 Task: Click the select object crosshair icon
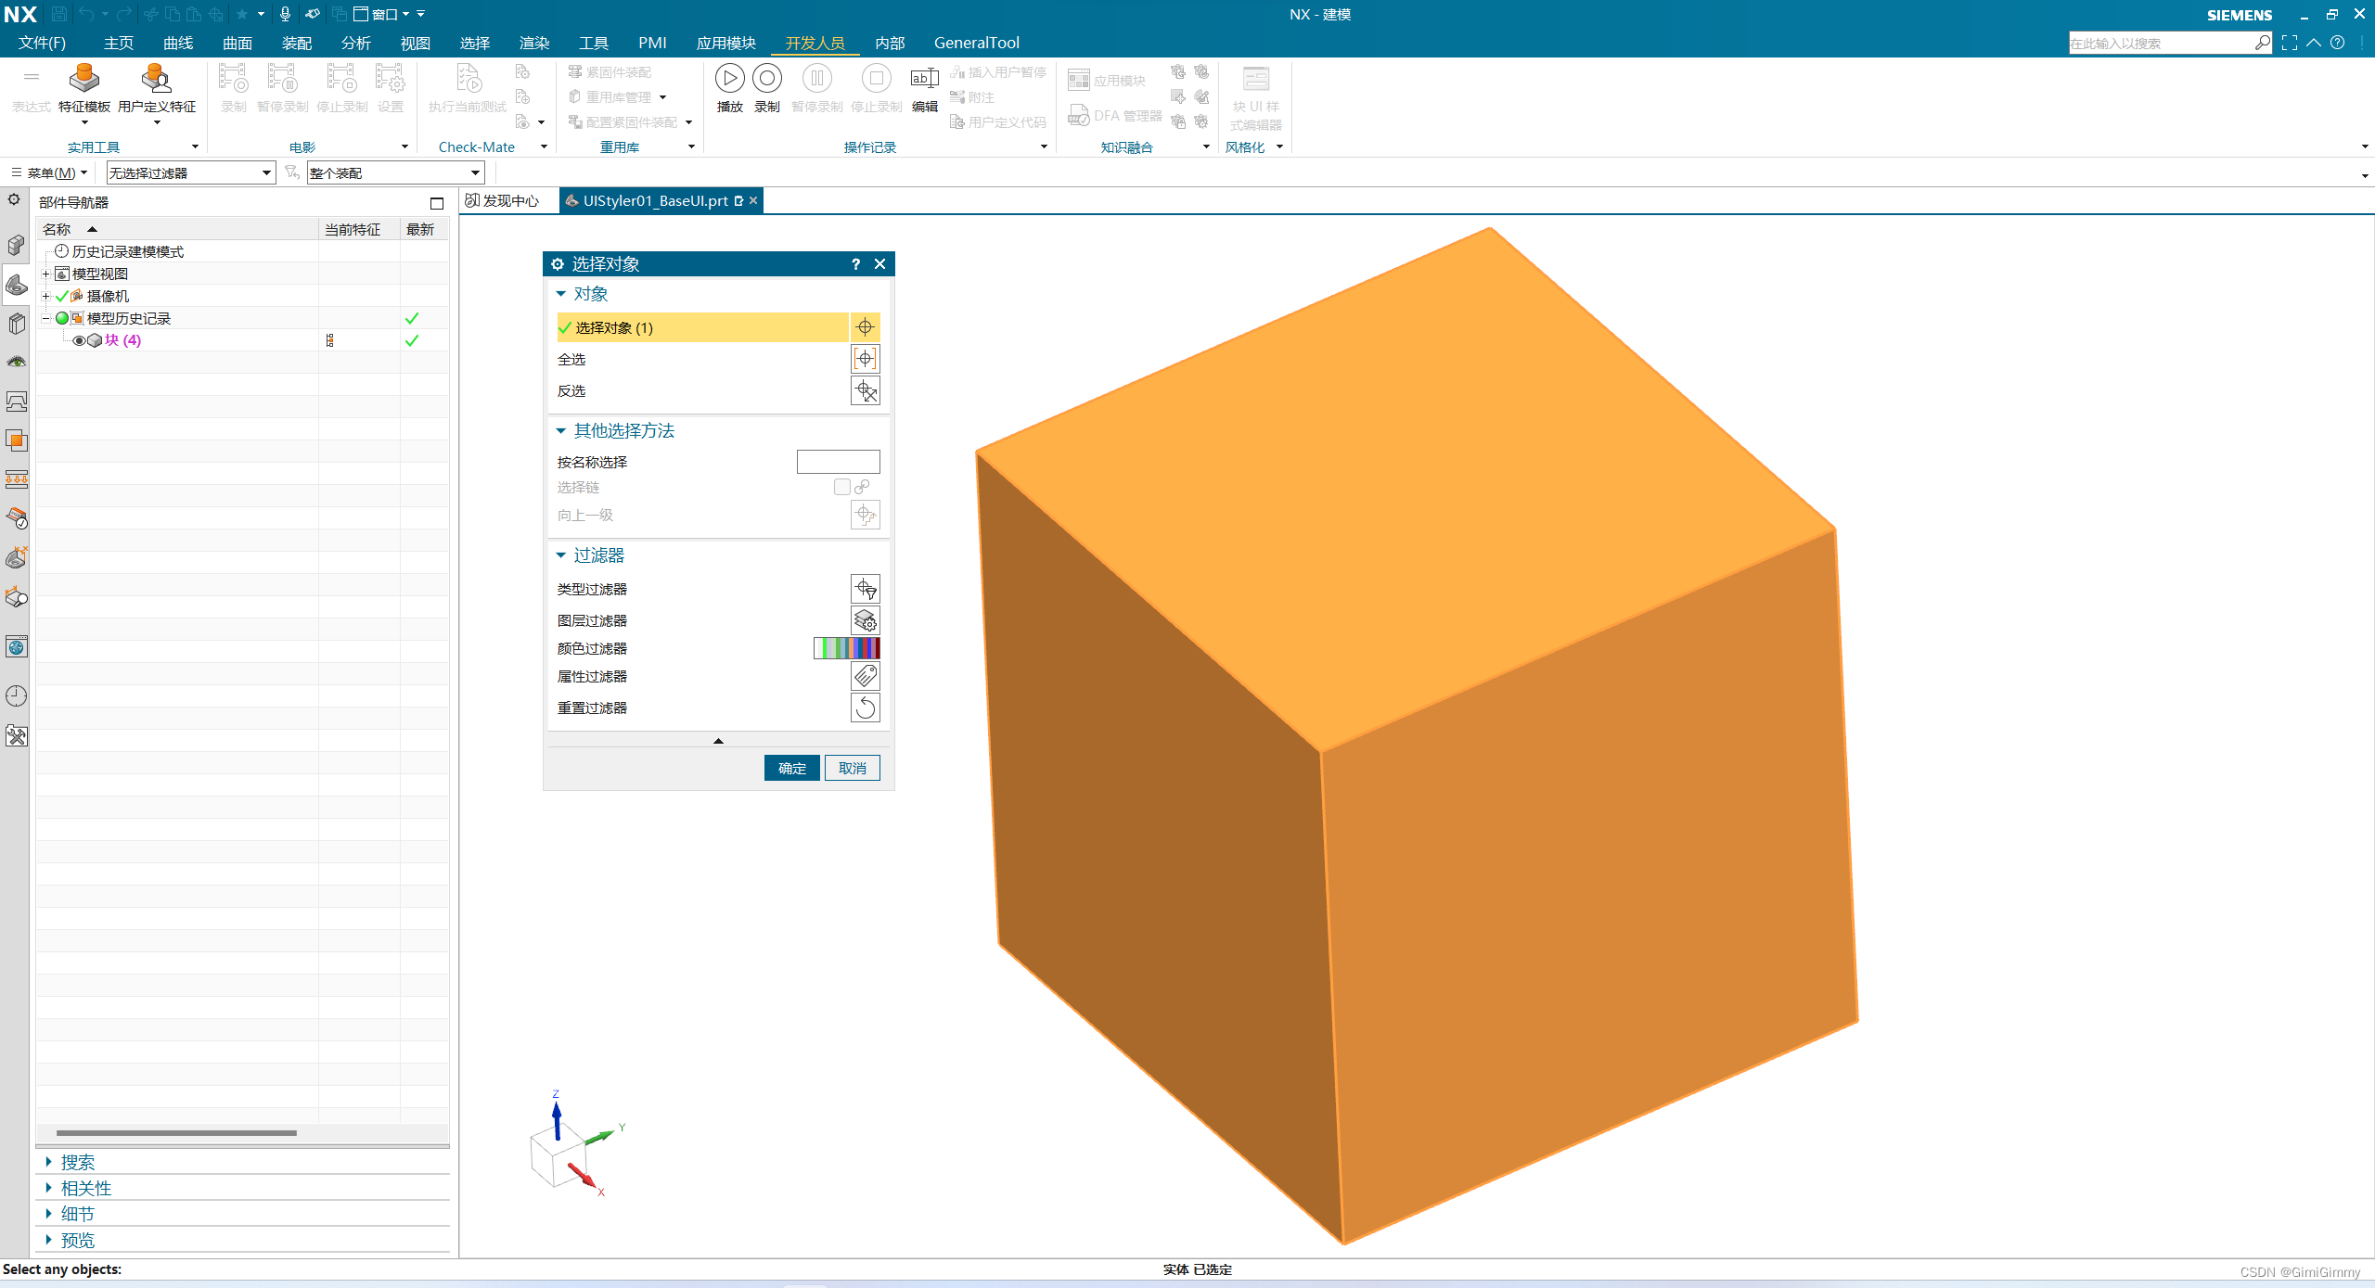865,327
